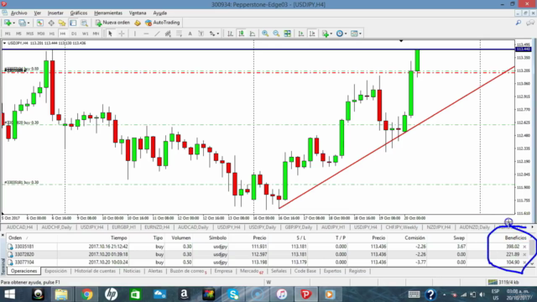This screenshot has width=537, height=302.
Task: Switch to the M15 timeframe
Action: [x=30, y=34]
